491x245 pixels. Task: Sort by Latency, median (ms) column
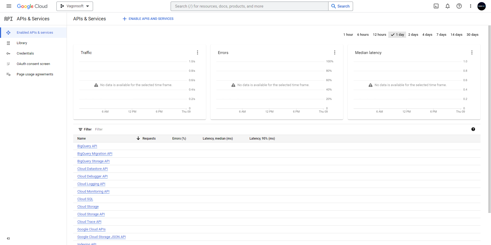pyautogui.click(x=218, y=139)
